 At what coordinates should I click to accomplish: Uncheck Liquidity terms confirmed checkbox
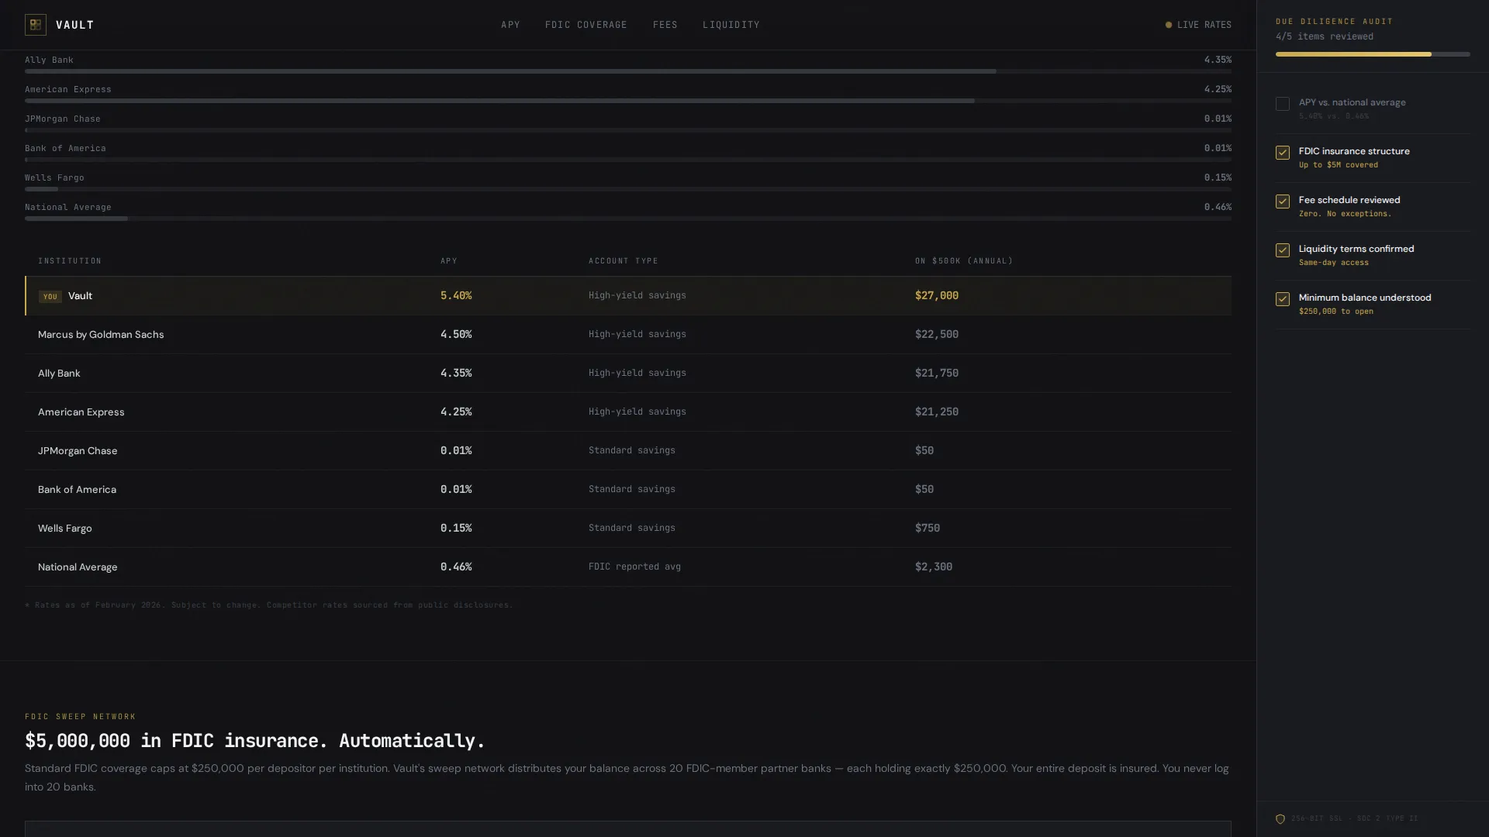coord(1283,250)
